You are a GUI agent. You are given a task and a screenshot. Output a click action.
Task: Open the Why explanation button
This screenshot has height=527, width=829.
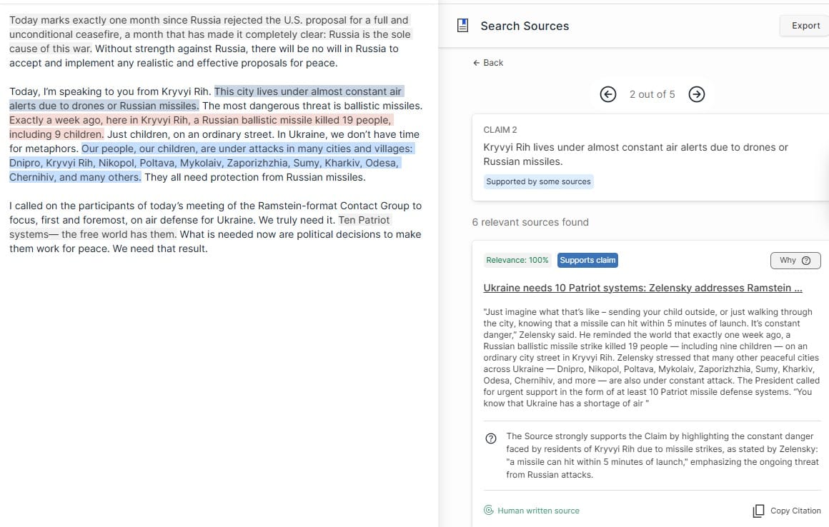pos(795,261)
